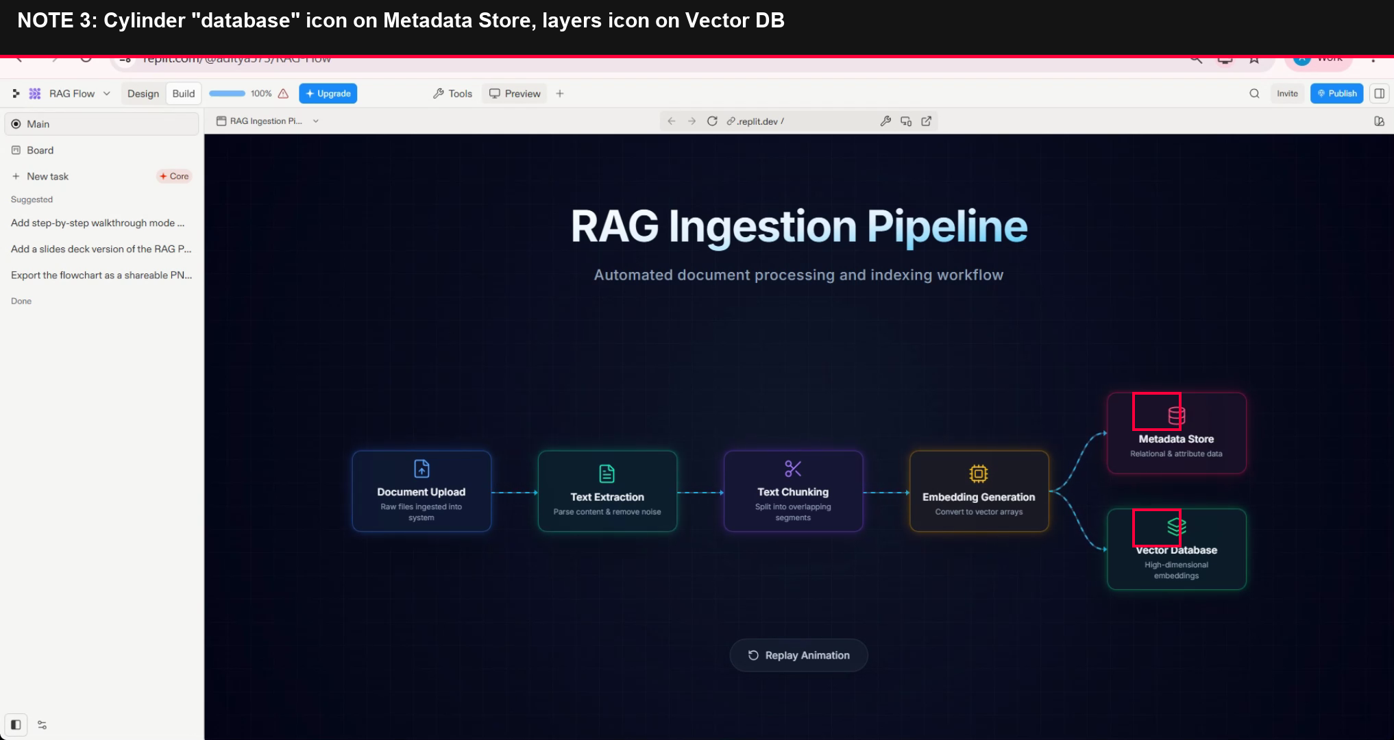Select the Embedding Generation node
The height and width of the screenshot is (740, 1394).
pyautogui.click(x=979, y=491)
